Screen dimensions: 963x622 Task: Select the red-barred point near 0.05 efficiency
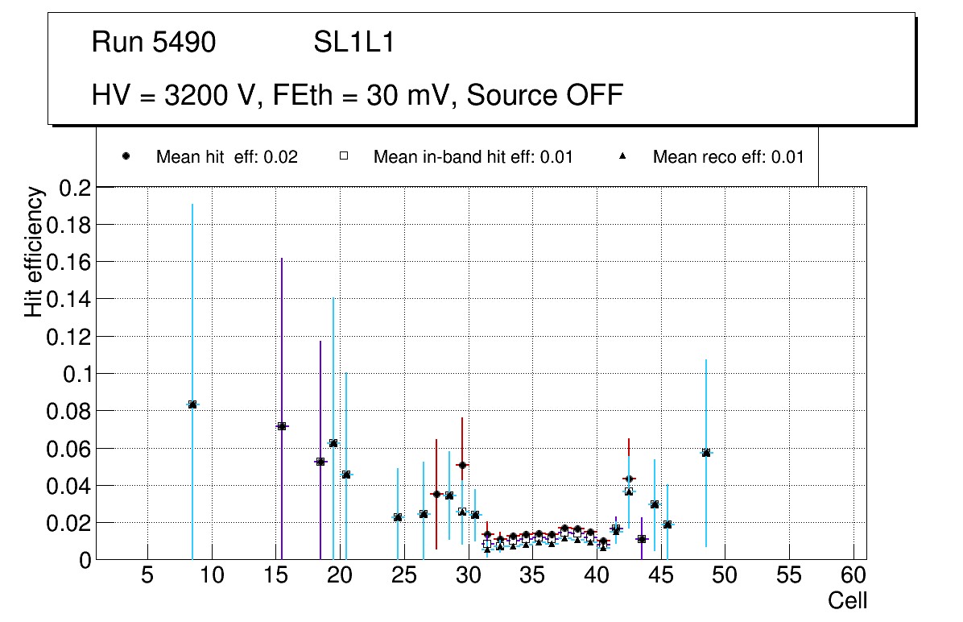[462, 465]
